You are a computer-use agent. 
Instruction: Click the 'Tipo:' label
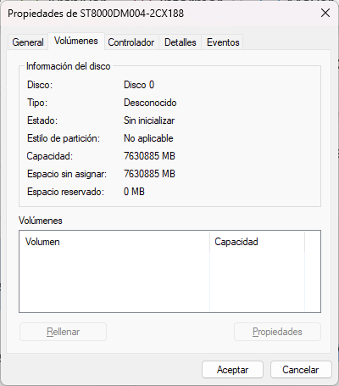(37, 103)
